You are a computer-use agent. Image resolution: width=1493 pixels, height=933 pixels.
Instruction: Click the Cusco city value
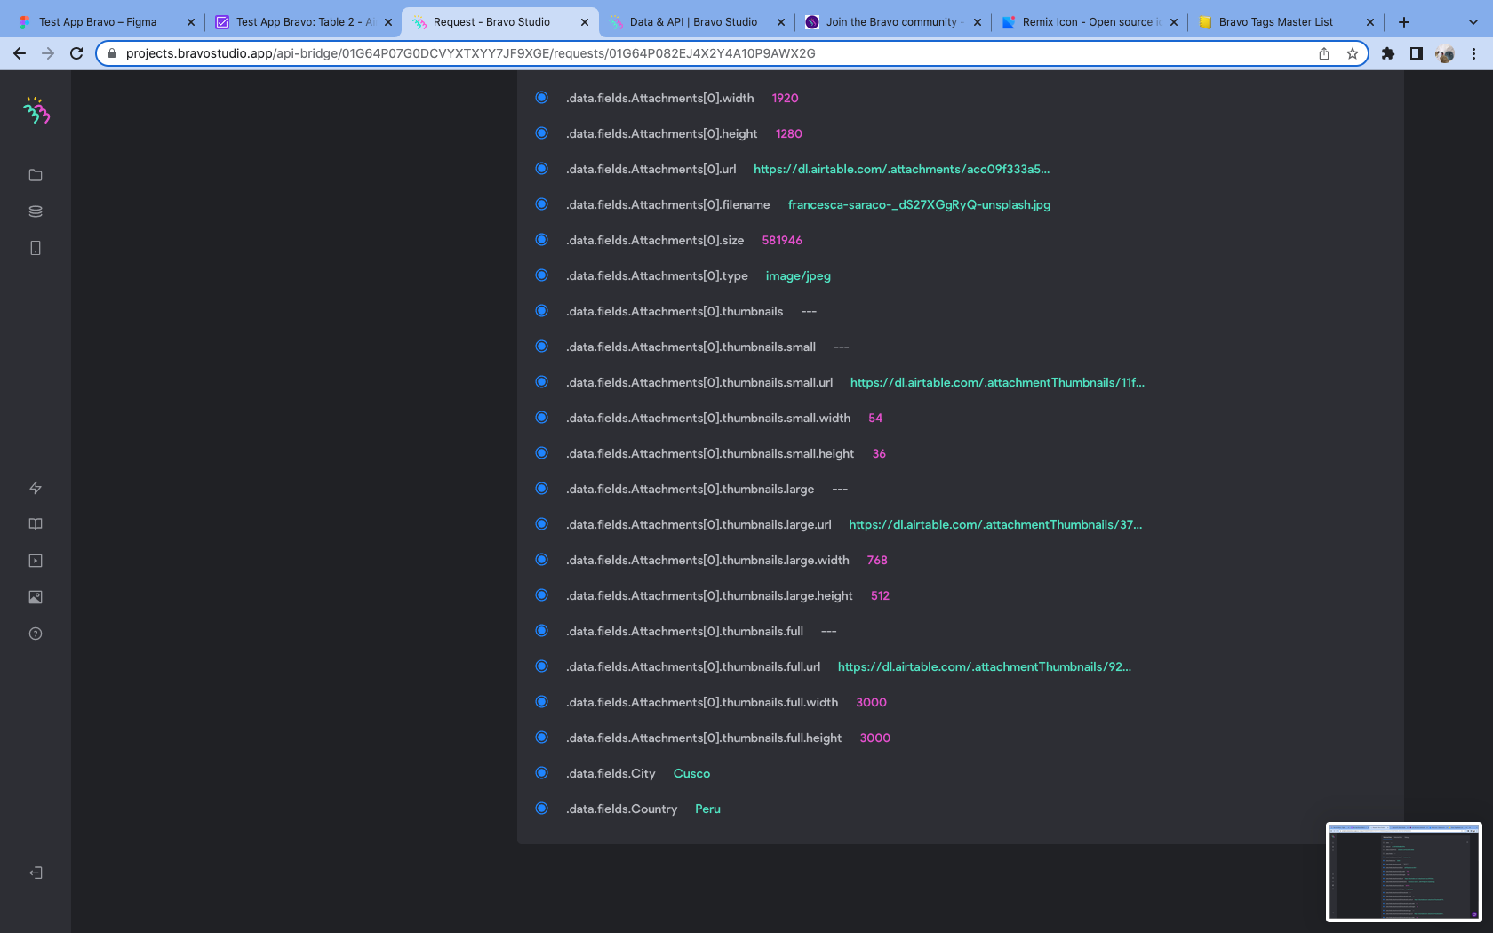[x=691, y=773]
